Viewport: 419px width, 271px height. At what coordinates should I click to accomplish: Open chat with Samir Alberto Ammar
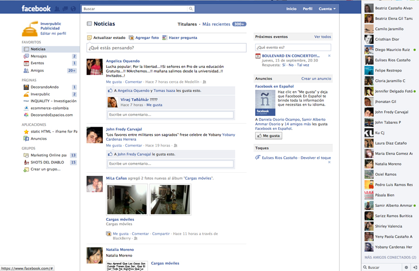point(390,205)
